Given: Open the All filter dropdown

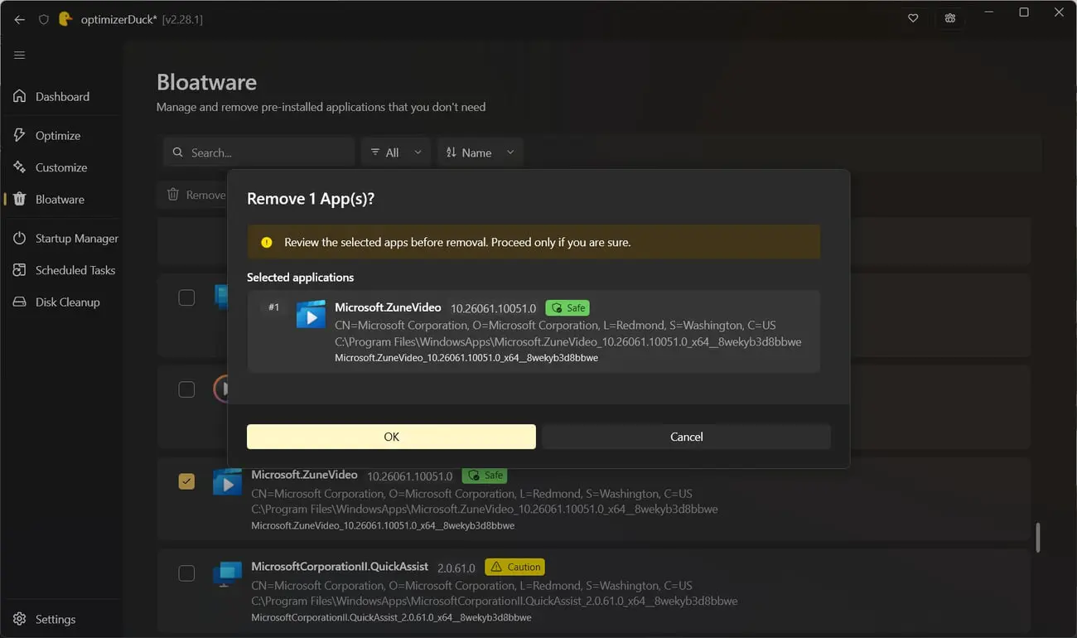Looking at the screenshot, I should click(396, 152).
